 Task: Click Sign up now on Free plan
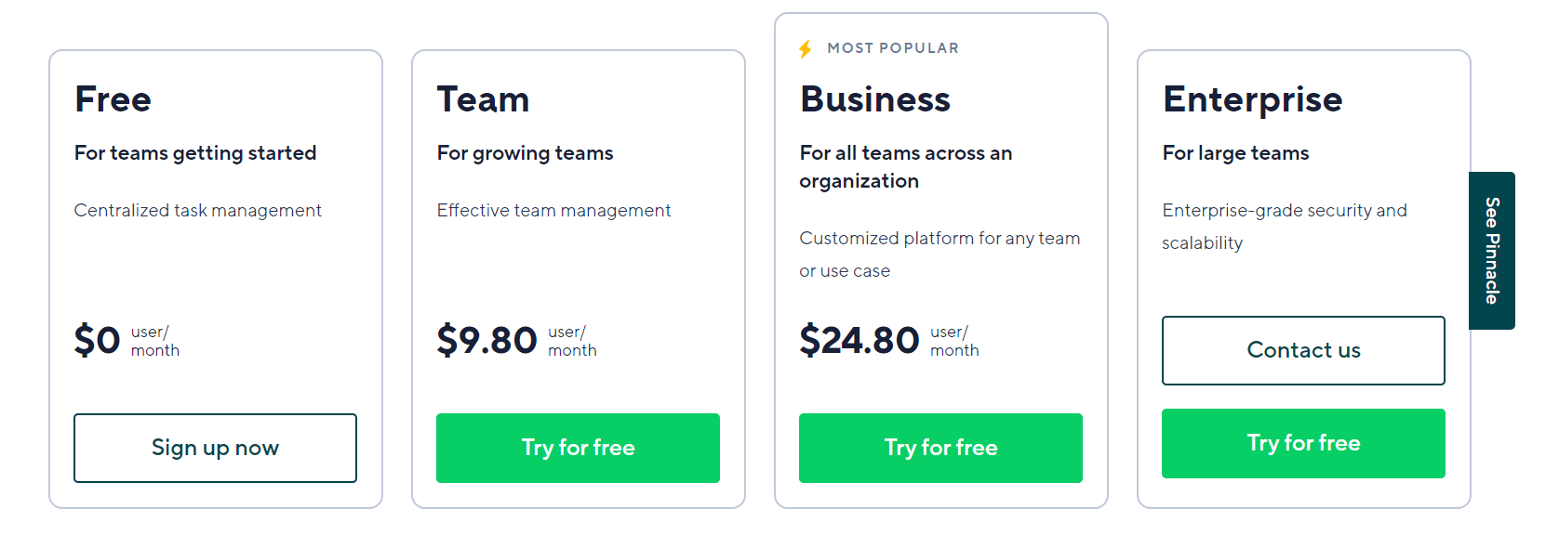click(x=215, y=448)
